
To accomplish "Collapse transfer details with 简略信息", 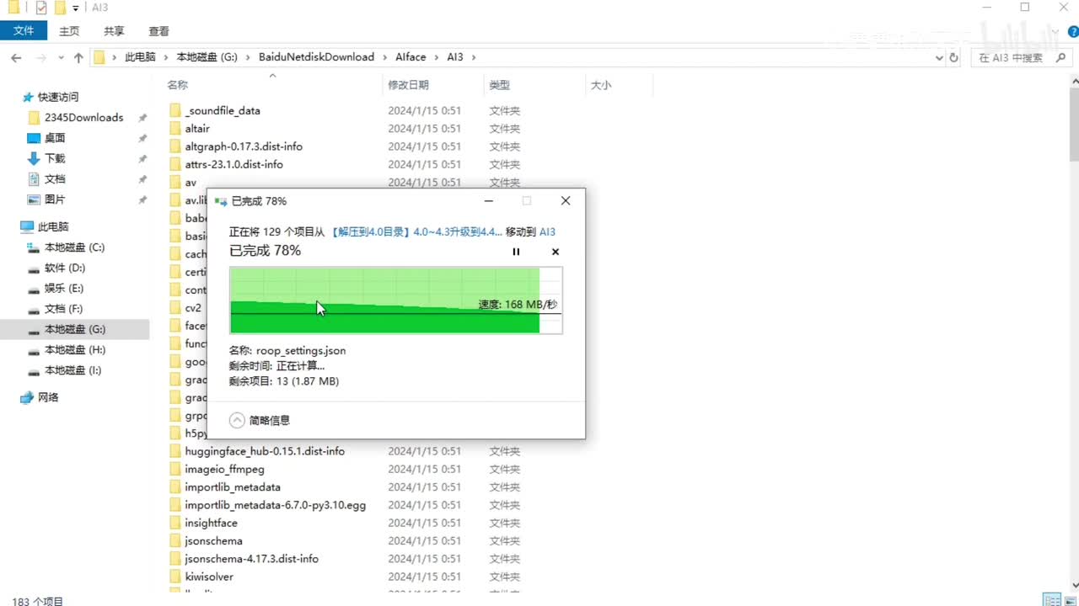I will [260, 420].
